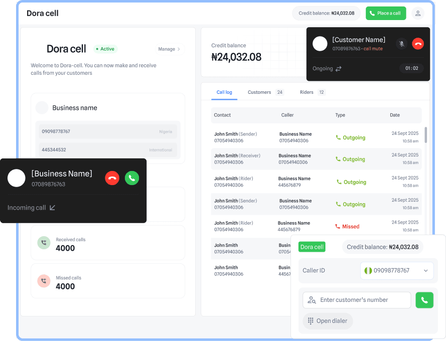The height and width of the screenshot is (341, 446).
Task: Click the received calls icon
Action: [x=44, y=244]
